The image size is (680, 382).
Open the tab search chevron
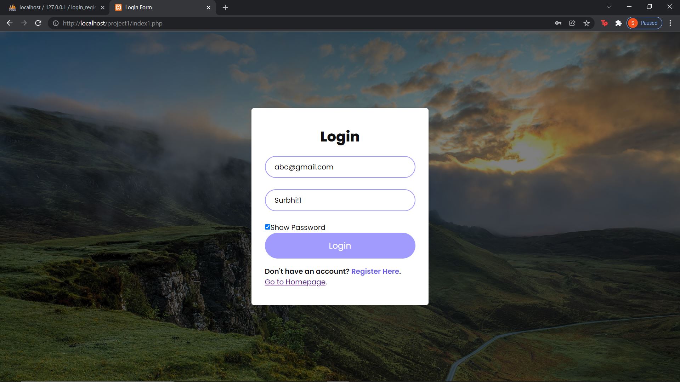608,6
